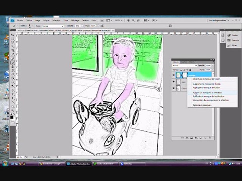
Task: Select the Lasso tool
Action: click(x=12, y=43)
